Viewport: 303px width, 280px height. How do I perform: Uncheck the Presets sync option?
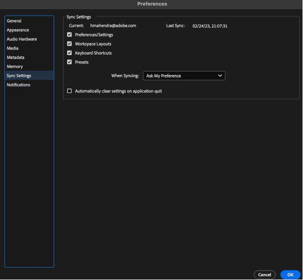coord(70,62)
